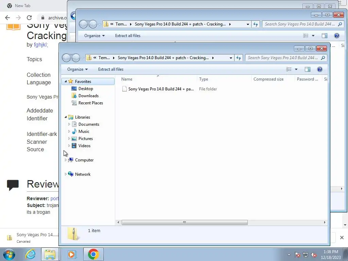Expand the Computer node arrow

pos(66,160)
